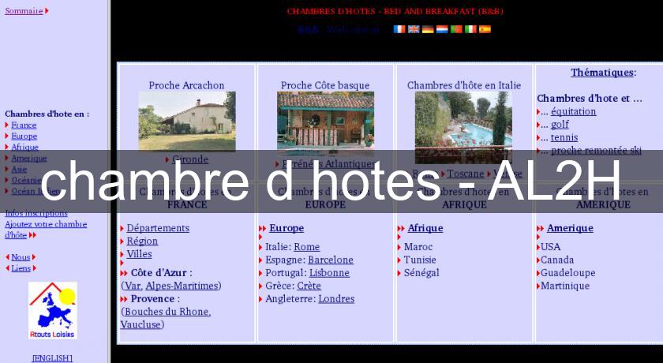This screenshot has width=663, height=363.
Task: Click the Atouts Loisirs logo
Action: pos(52,311)
